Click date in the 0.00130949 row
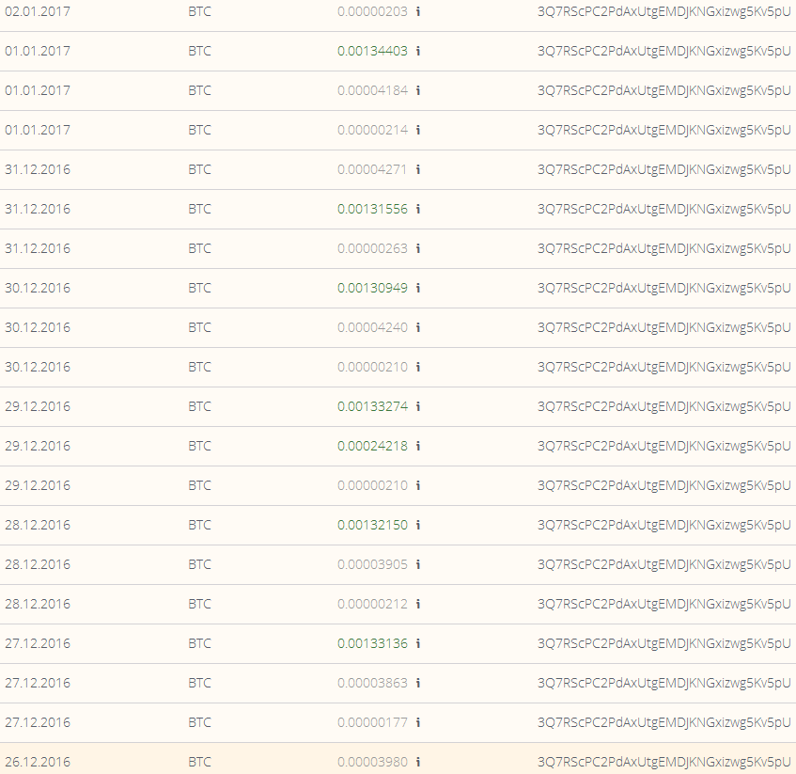Screen dimensions: 796x774 click(38, 288)
